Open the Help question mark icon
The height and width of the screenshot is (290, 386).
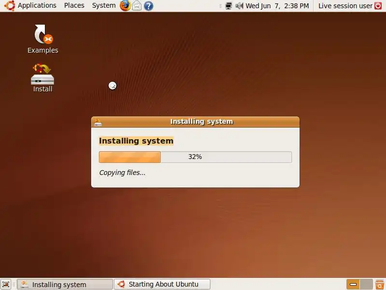(x=149, y=6)
